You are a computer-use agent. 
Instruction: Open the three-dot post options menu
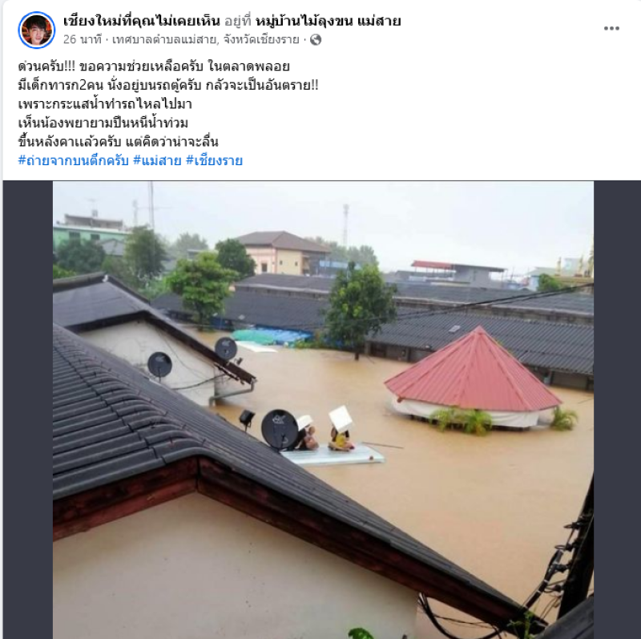(611, 28)
